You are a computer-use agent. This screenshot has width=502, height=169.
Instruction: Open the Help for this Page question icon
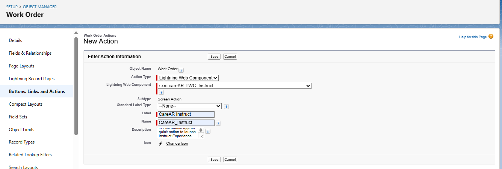tap(491, 36)
